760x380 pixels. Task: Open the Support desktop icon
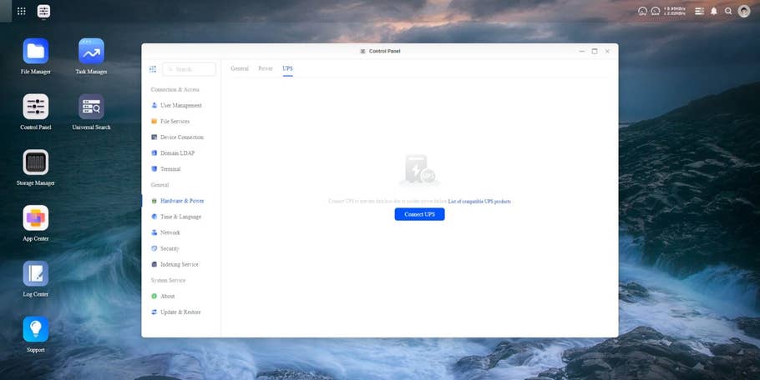click(35, 330)
